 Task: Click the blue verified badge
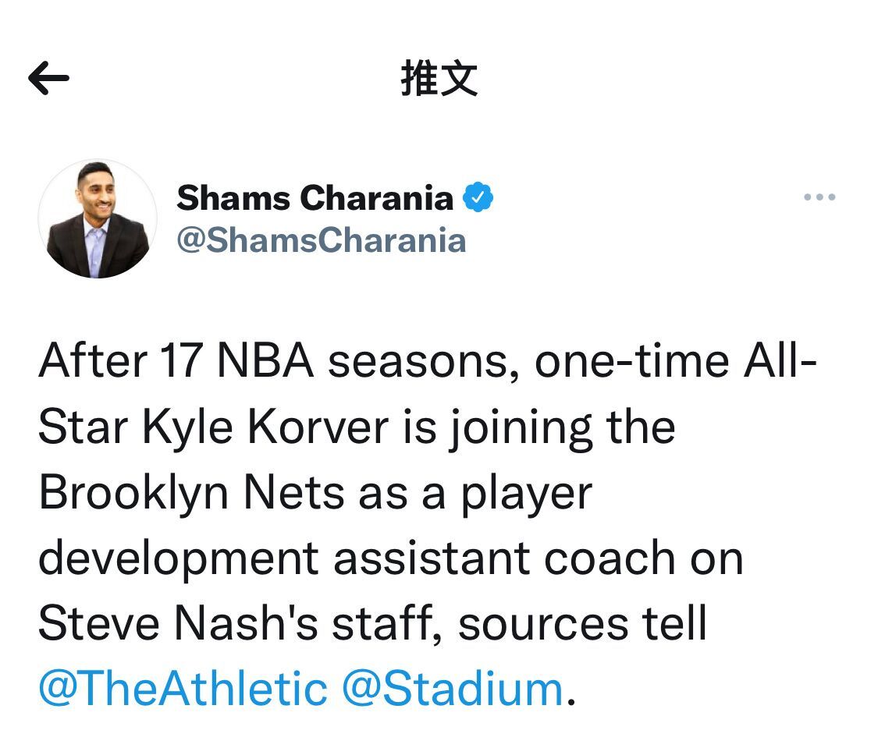(478, 197)
